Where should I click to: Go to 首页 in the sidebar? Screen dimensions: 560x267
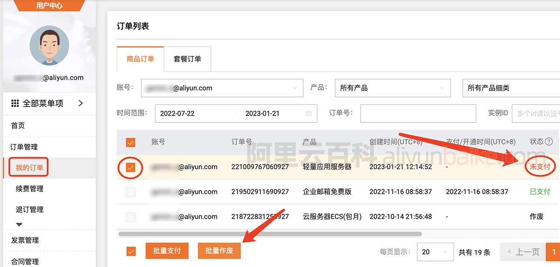click(18, 125)
